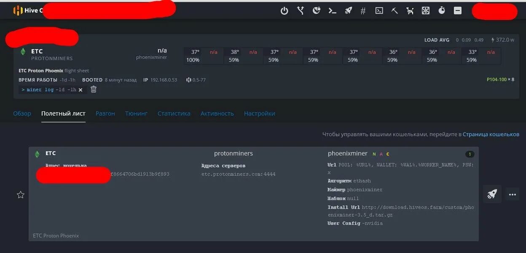This screenshot has height=253, width=526.
Task: Go to the Тюнинг tab
Action: [136, 113]
